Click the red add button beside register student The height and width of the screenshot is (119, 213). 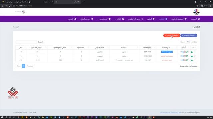pos(172,35)
